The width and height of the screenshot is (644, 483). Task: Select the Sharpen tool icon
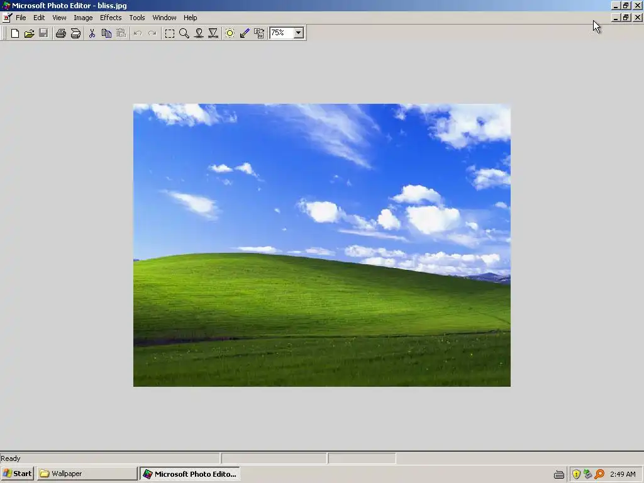[213, 33]
